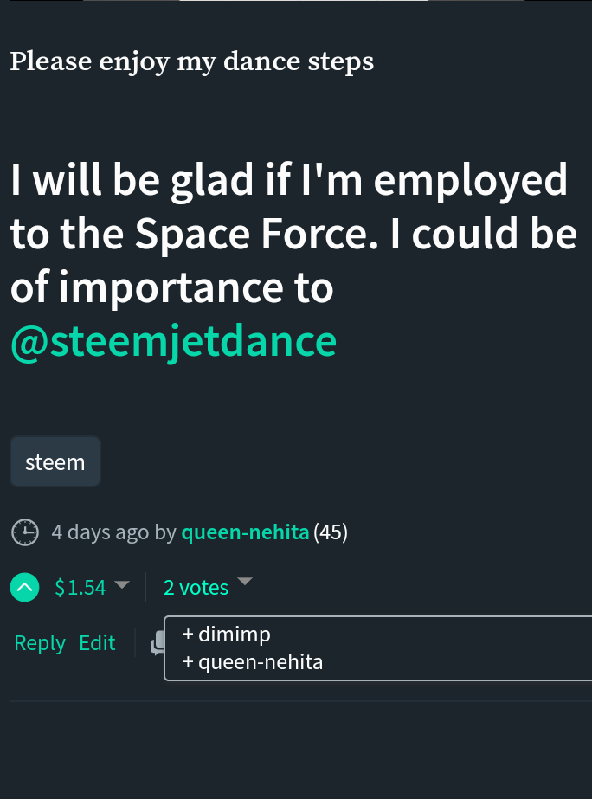Open the steem tag
This screenshot has height=799, width=592.
tap(55, 462)
